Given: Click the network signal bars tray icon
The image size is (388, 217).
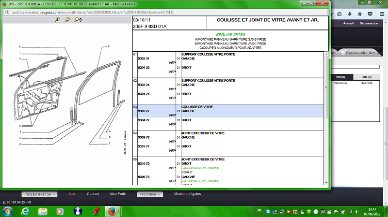Looking at the screenshot, I should tap(350, 212).
